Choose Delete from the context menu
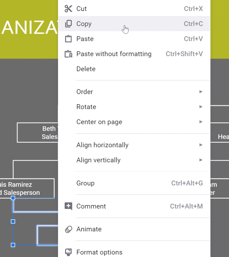This screenshot has width=229, height=257. 86,69
